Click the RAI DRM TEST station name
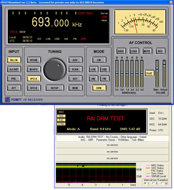174x190 pixels. (x=105, y=118)
